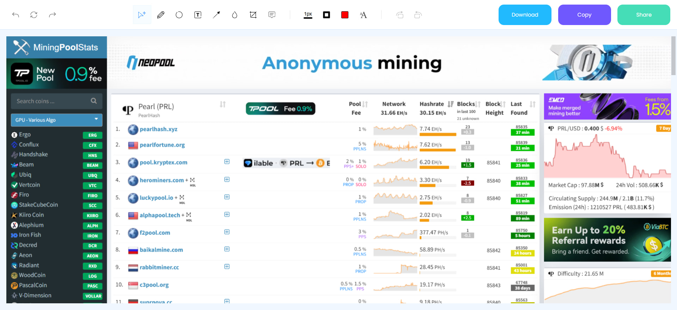Click the IRON ticker badge

click(x=93, y=236)
